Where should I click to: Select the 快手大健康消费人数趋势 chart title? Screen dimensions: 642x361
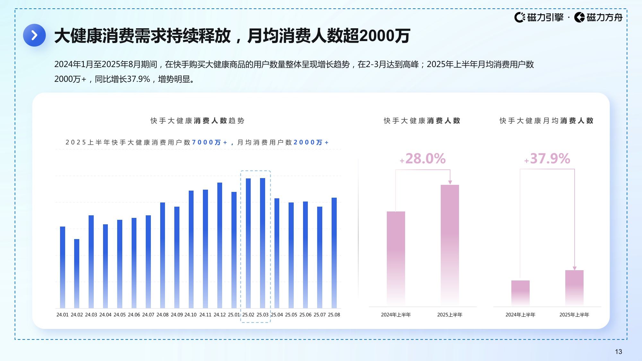pyautogui.click(x=197, y=121)
